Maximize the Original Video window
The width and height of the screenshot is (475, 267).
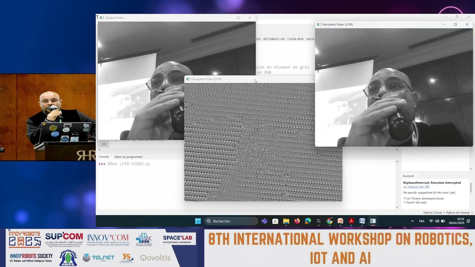[x=238, y=17]
